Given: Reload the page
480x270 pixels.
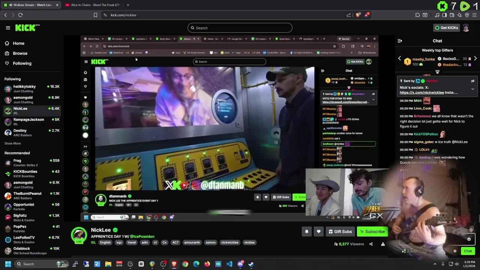Looking at the screenshot, I should tap(20, 15).
